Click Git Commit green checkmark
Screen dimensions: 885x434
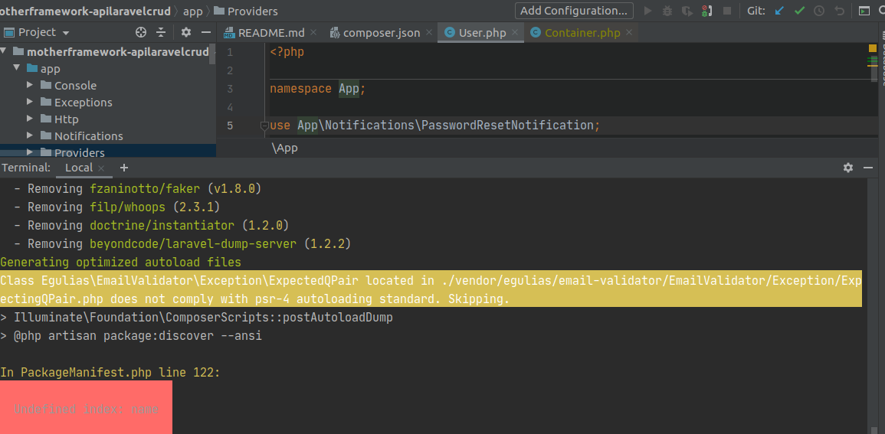(x=799, y=11)
